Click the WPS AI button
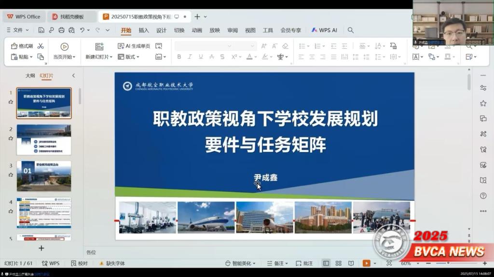The width and height of the screenshot is (494, 277). point(324,30)
